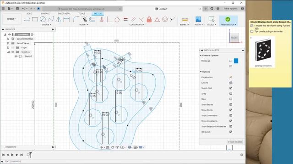293x164 pixels.
Task: Collapse the Options section in Sketch Palette
Action: [x=201, y=72]
